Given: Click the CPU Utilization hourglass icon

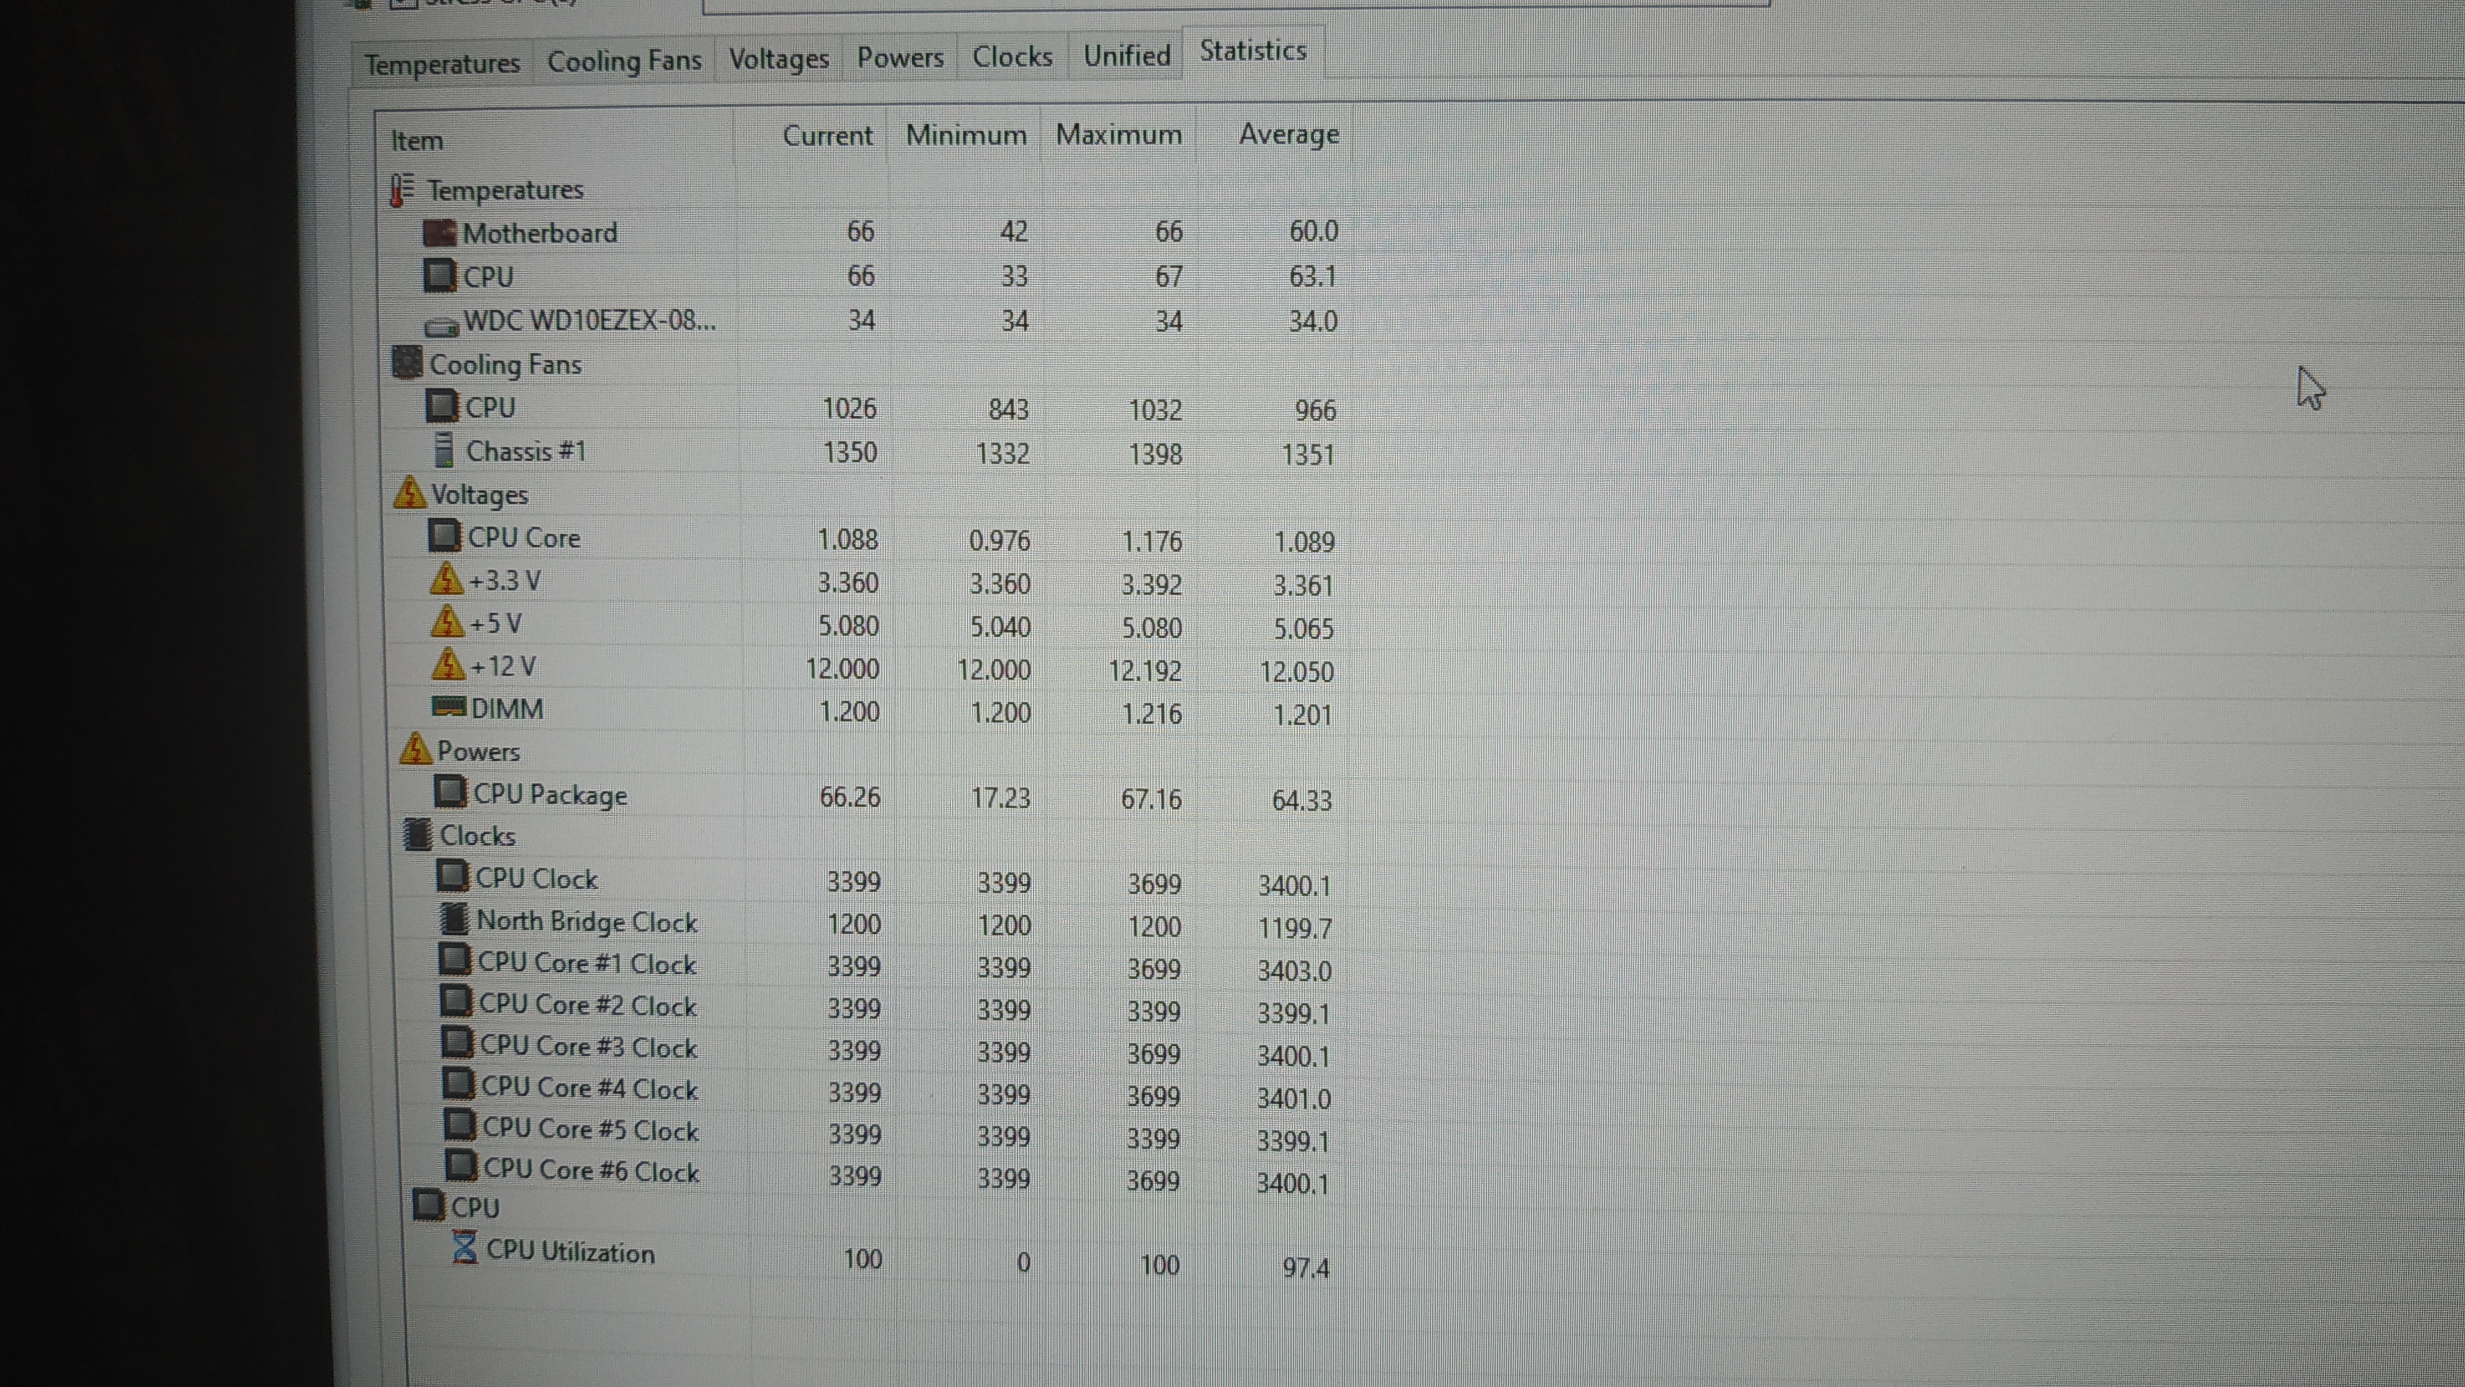Looking at the screenshot, I should 465,1247.
